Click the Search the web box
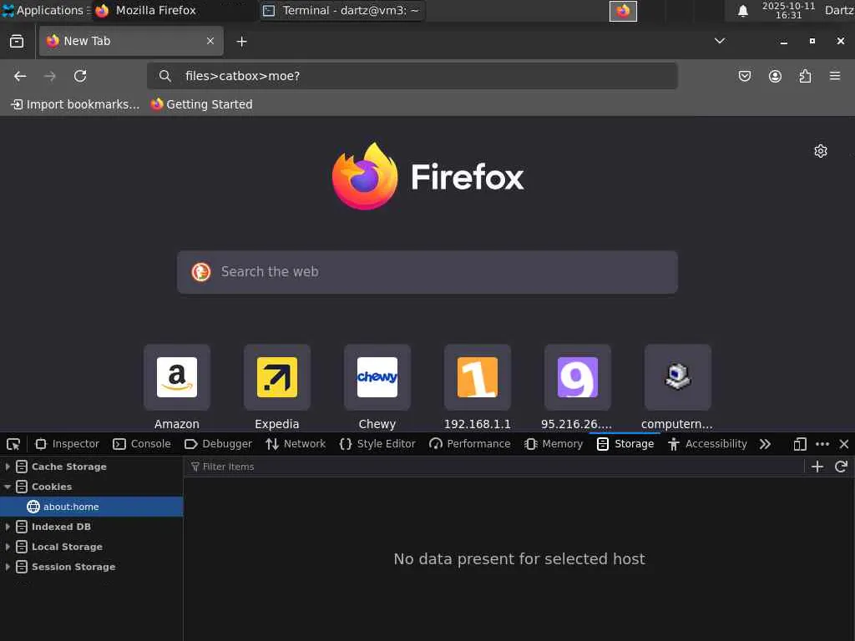855x641 pixels. (427, 272)
